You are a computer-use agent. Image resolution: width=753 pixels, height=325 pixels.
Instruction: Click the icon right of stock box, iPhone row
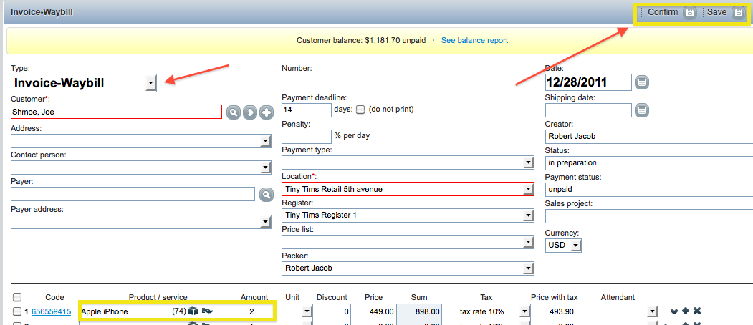[x=208, y=311]
